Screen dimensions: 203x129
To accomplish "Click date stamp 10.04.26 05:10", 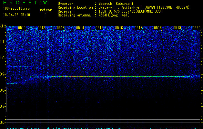I will [x=16, y=15].
